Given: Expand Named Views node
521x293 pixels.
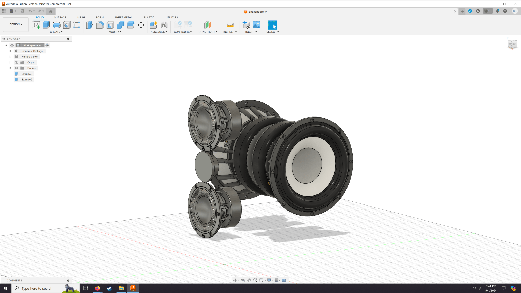Looking at the screenshot, I should point(10,57).
